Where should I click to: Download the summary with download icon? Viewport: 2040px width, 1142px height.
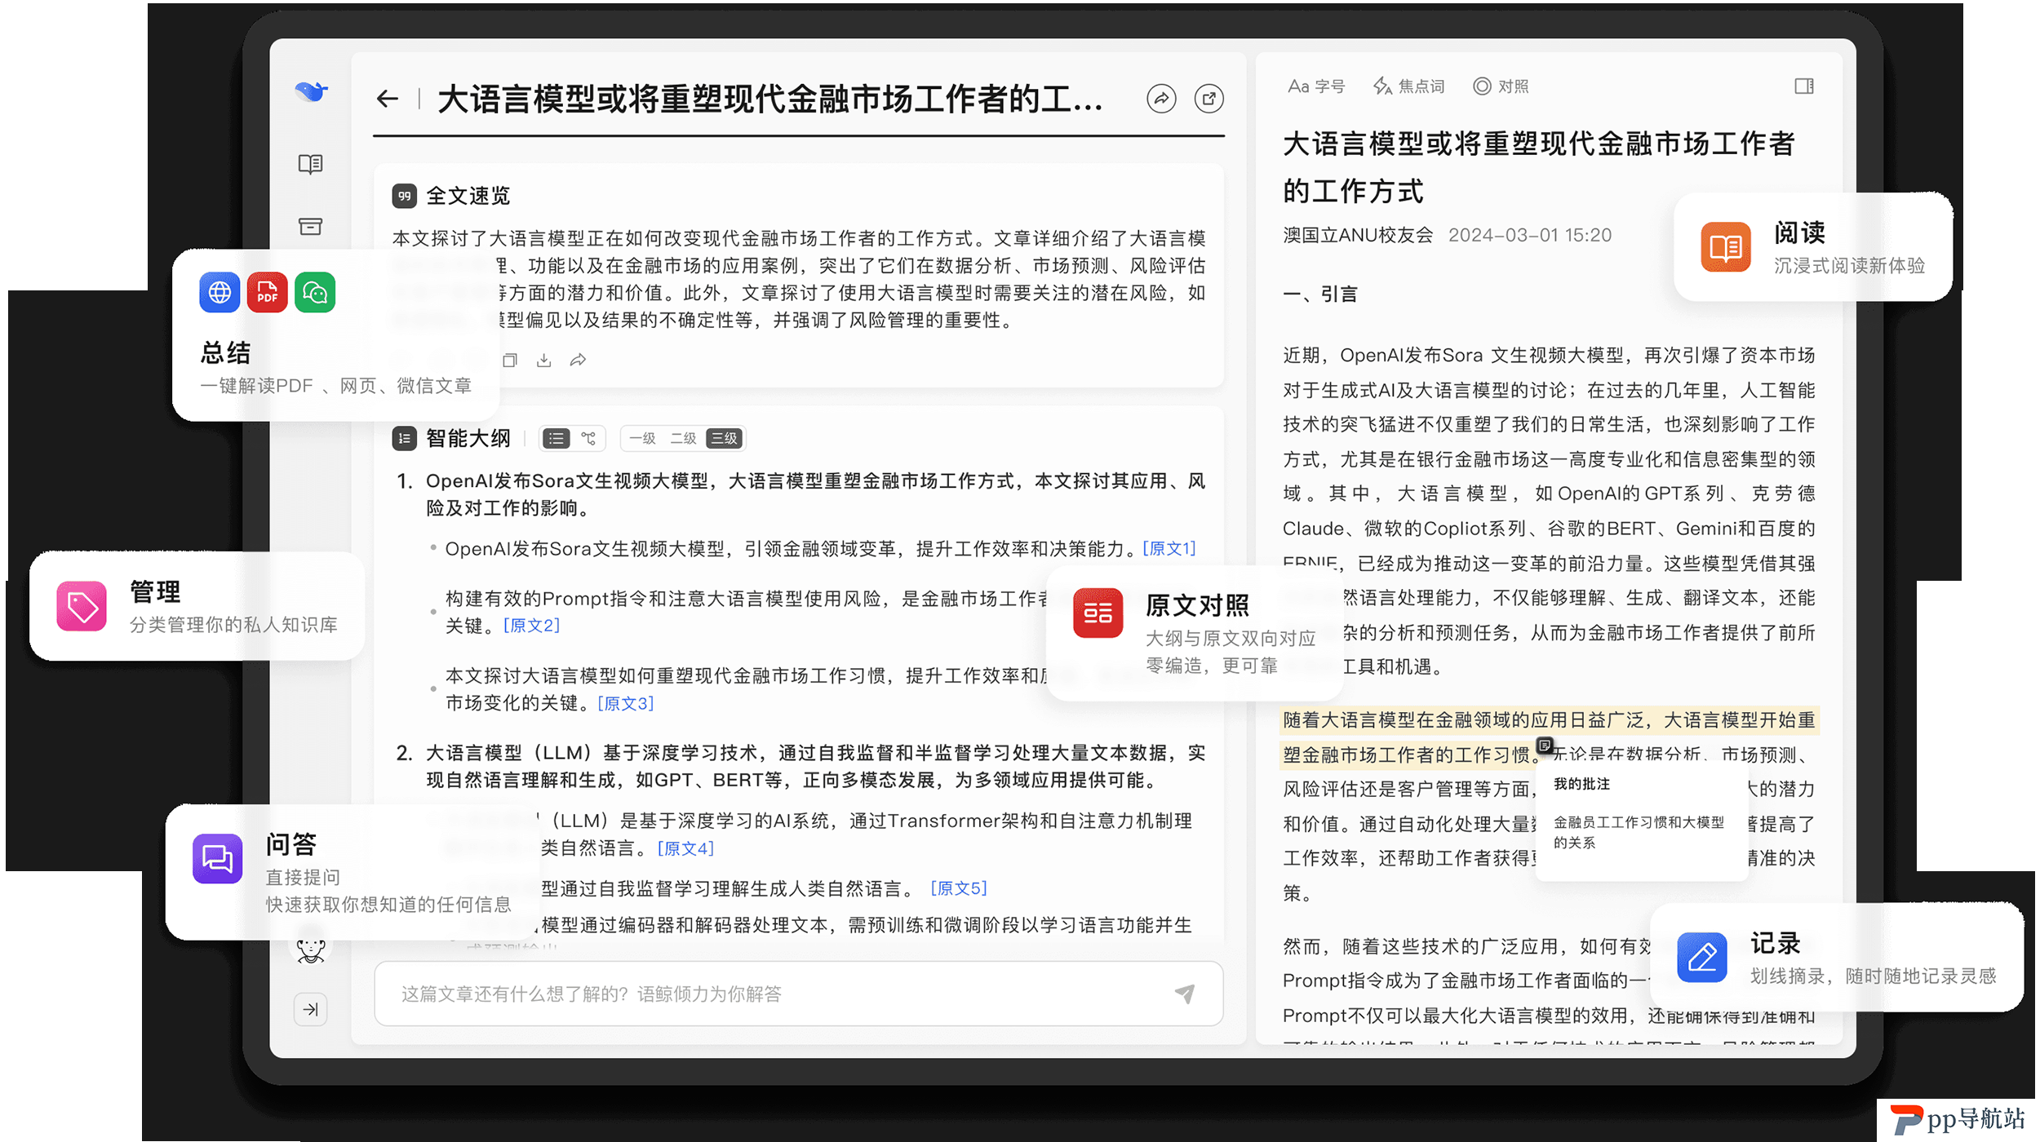pos(543,360)
